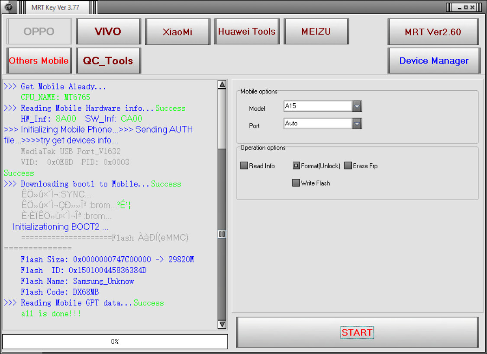487x354 pixels.
Task: Click the 'all is done!!!' log line
Action: point(51,314)
